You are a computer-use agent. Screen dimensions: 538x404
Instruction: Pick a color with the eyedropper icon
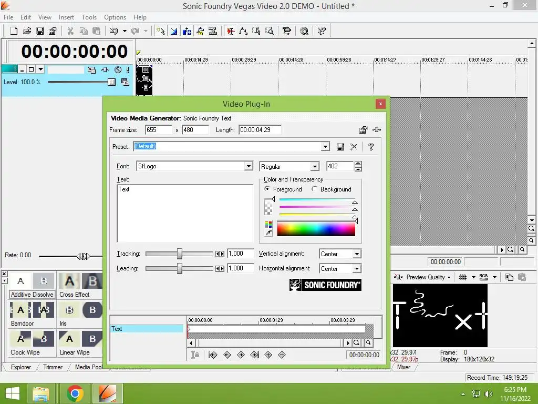(x=268, y=233)
